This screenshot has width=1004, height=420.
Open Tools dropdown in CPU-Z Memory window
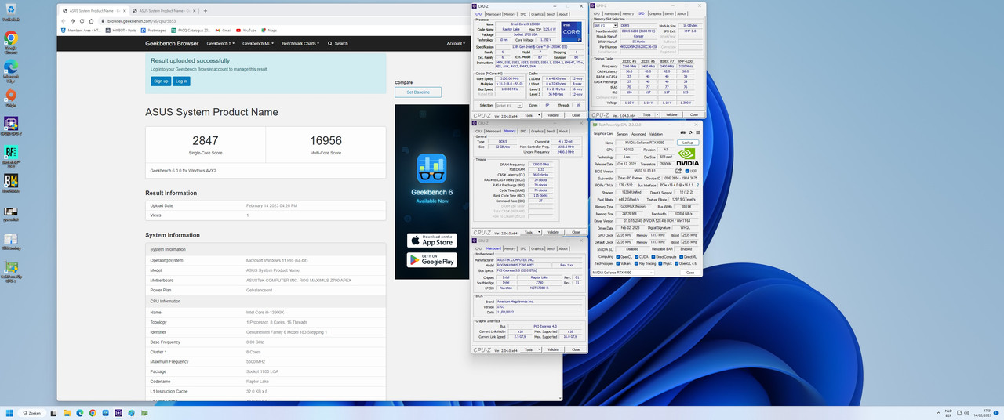(x=533, y=232)
